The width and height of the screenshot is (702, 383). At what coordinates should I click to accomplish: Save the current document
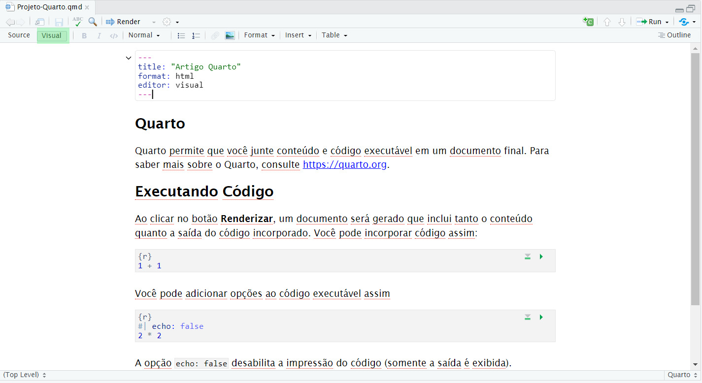tap(59, 22)
